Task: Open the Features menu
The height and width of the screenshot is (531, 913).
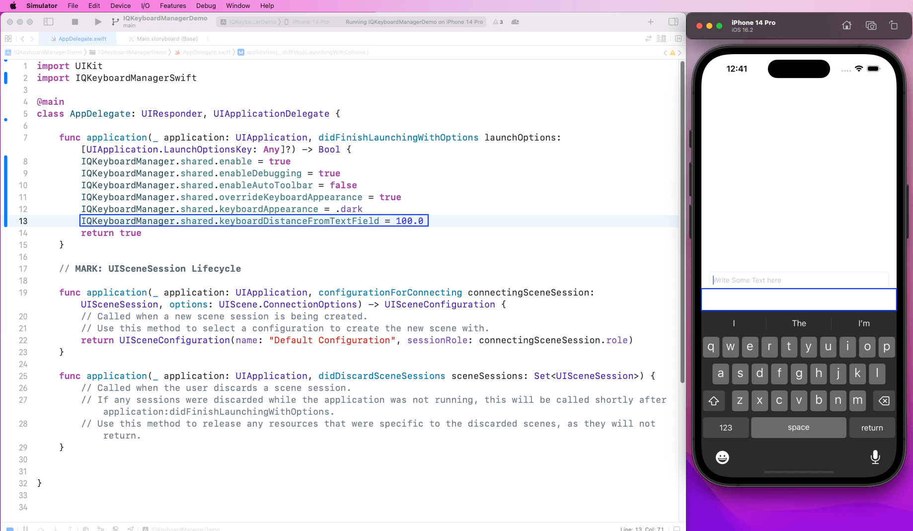Action: pos(172,5)
